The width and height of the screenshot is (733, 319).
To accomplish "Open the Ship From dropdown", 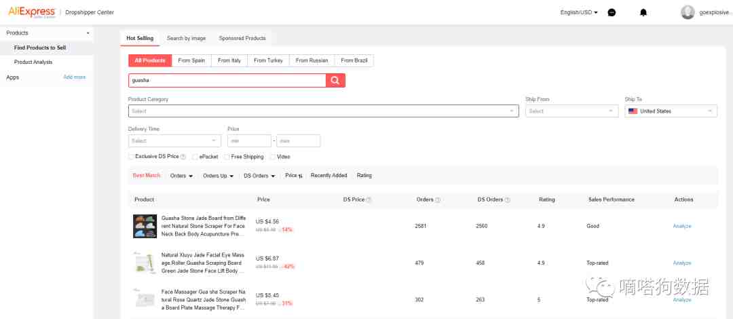I will pos(571,111).
